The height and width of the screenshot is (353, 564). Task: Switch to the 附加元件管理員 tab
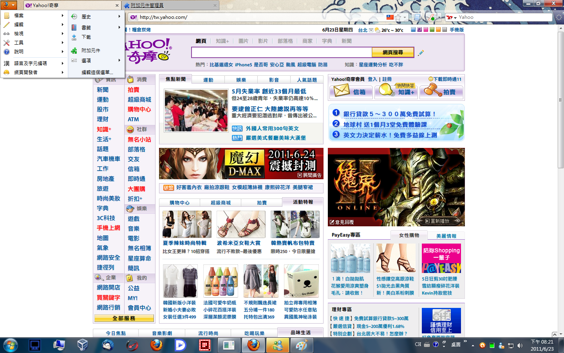click(x=171, y=5)
